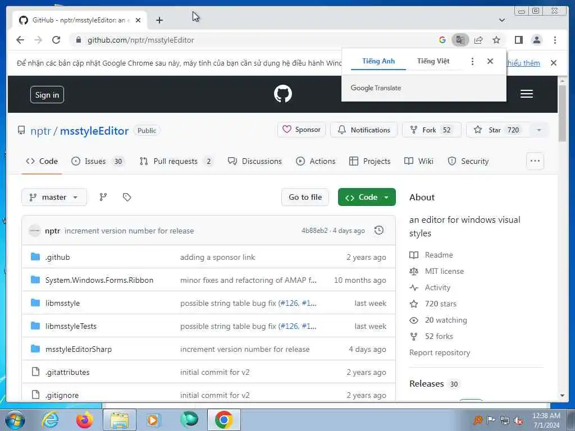Open translate popup options three-dot menu
The height and width of the screenshot is (431, 575).
pyautogui.click(x=472, y=61)
